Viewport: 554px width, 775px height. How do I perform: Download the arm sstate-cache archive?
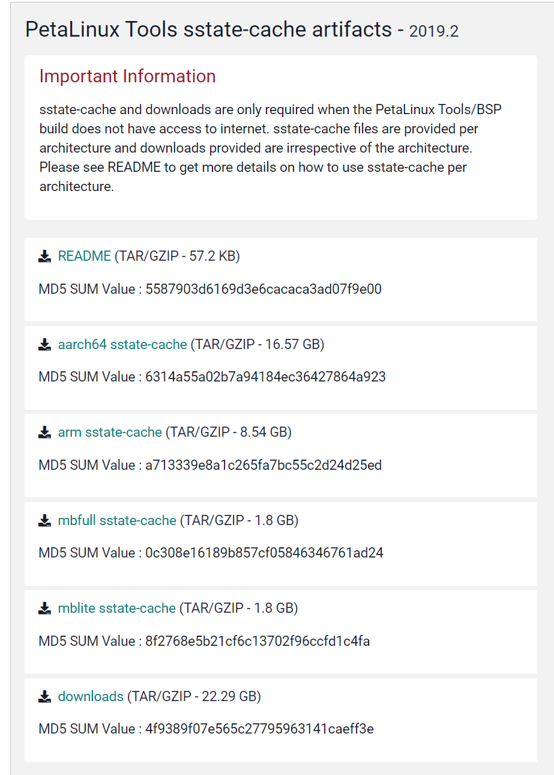pos(109,432)
